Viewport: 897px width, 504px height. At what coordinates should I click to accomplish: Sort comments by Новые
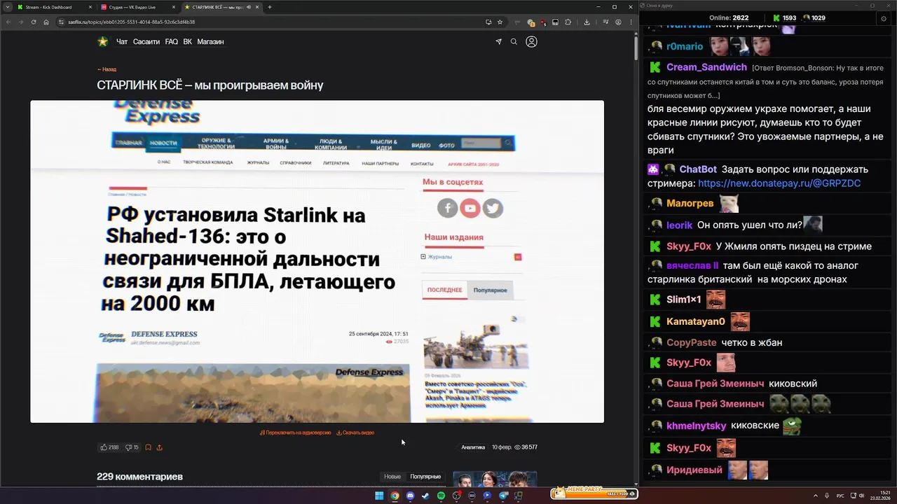[392, 477]
